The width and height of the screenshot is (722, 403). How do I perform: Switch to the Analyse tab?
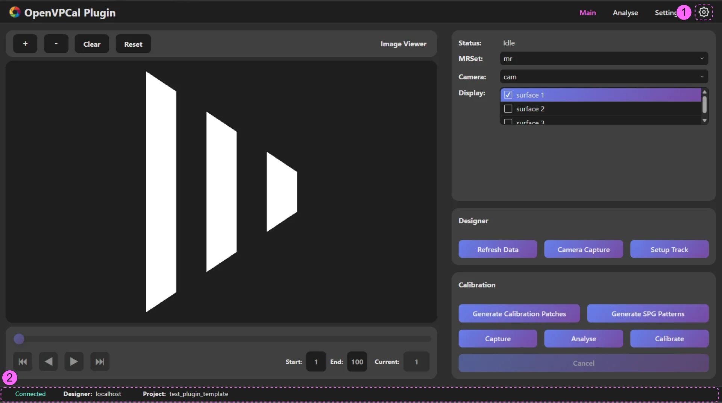coord(625,13)
